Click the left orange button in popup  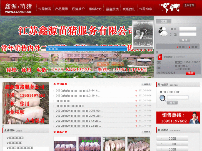[103, 64]
